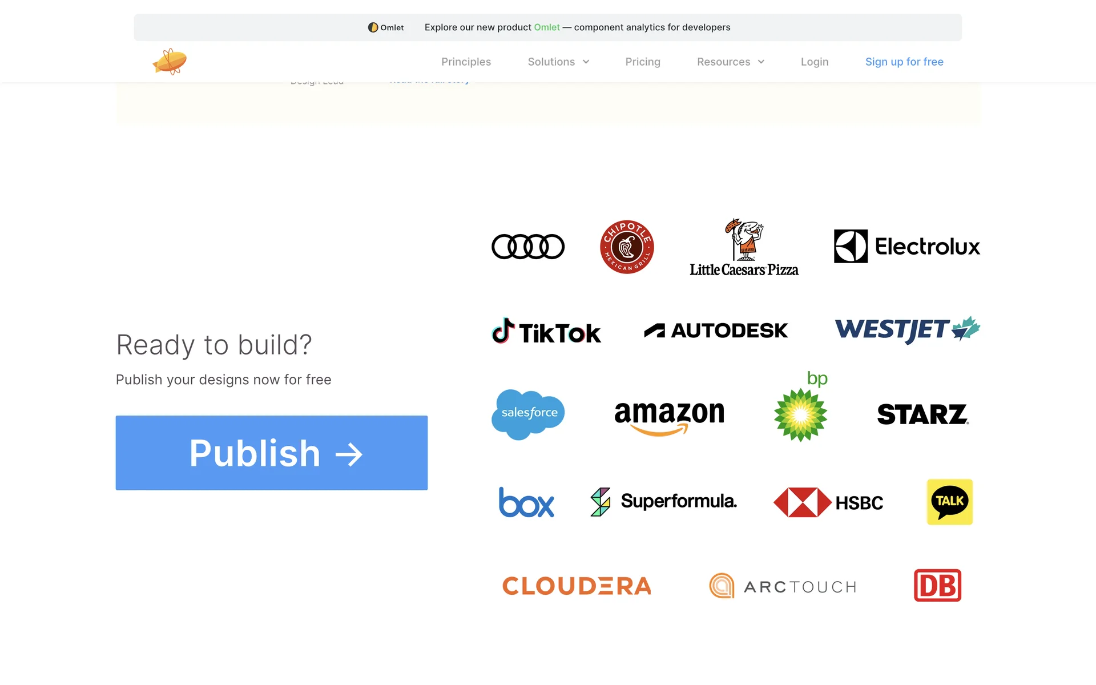Go to the Pricing page
The width and height of the screenshot is (1096, 685).
642,62
